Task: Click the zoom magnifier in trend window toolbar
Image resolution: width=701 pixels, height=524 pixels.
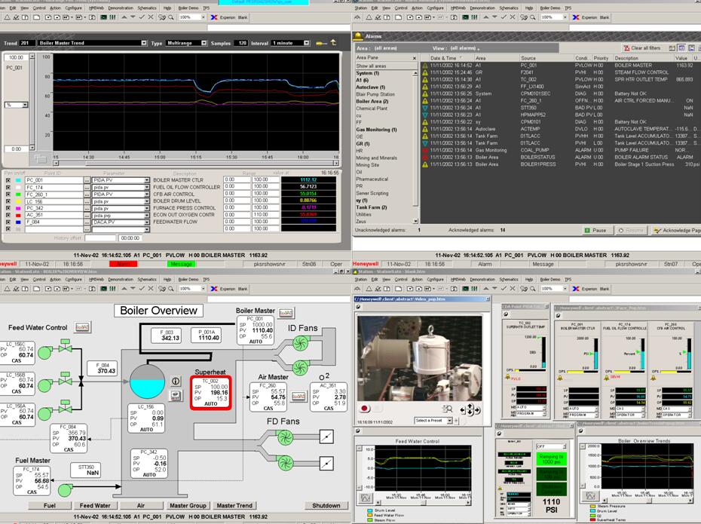Action: [171, 17]
